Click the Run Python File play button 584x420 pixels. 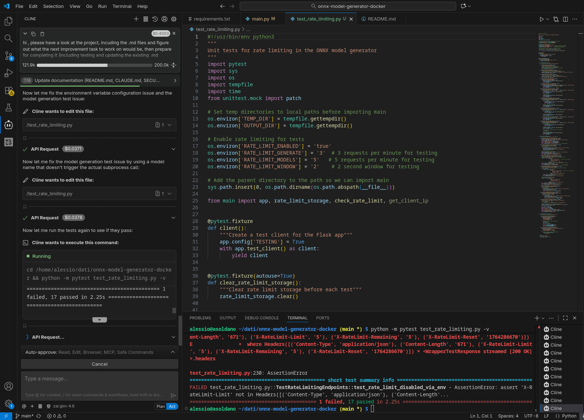point(541,19)
